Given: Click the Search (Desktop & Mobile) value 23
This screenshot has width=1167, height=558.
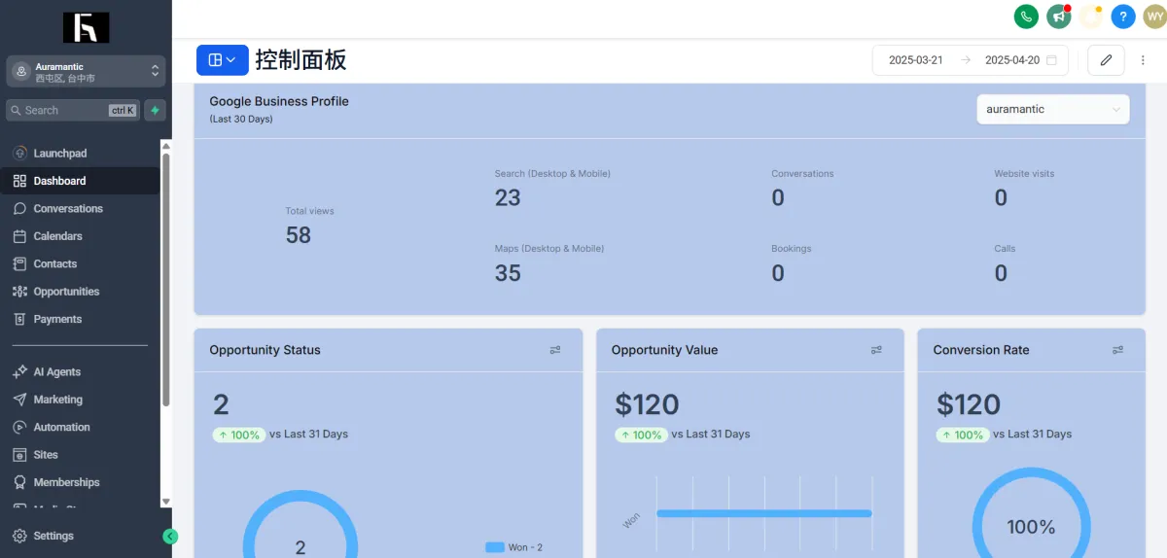Looking at the screenshot, I should point(508,197).
